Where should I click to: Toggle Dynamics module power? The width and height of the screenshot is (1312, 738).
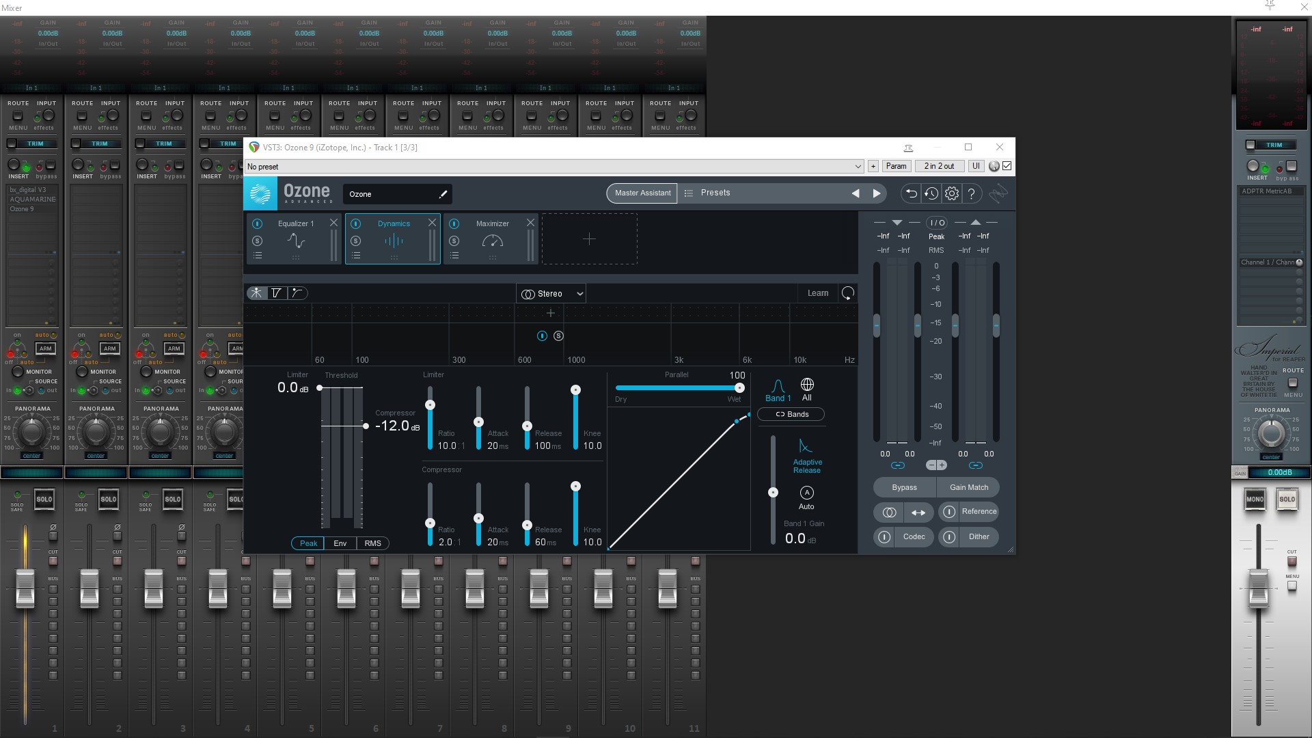point(355,223)
